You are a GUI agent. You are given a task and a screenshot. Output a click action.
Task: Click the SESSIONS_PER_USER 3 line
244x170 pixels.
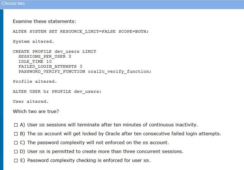pyautogui.click(x=45, y=56)
